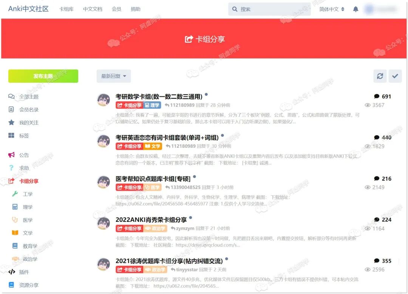Click the 691 replies count

[386, 96]
